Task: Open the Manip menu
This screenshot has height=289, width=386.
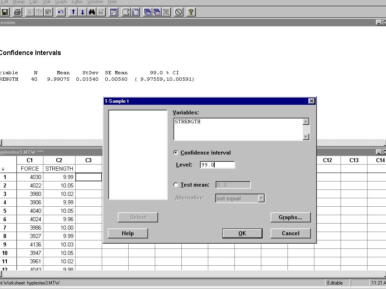Action: point(19,2)
